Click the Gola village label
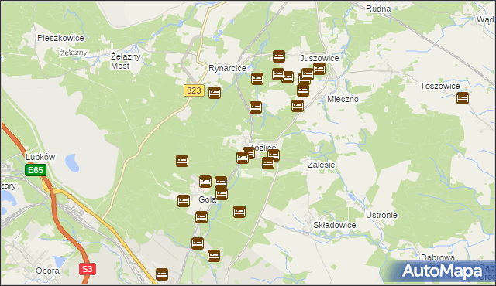 pos(207,199)
